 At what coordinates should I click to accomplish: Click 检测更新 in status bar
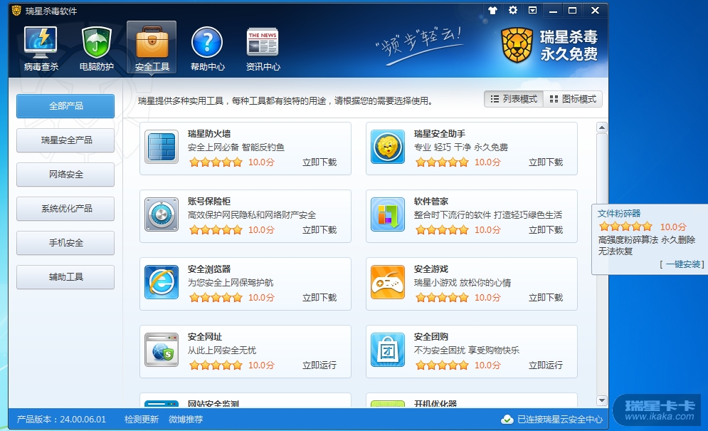tap(142, 419)
